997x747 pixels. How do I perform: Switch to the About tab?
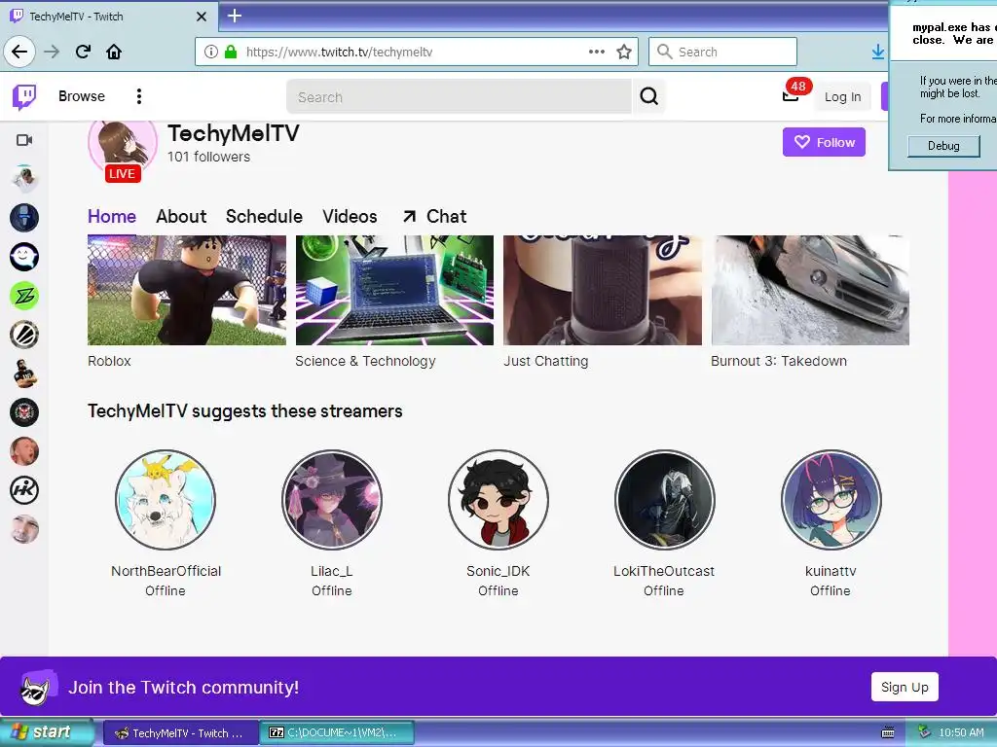click(x=181, y=217)
